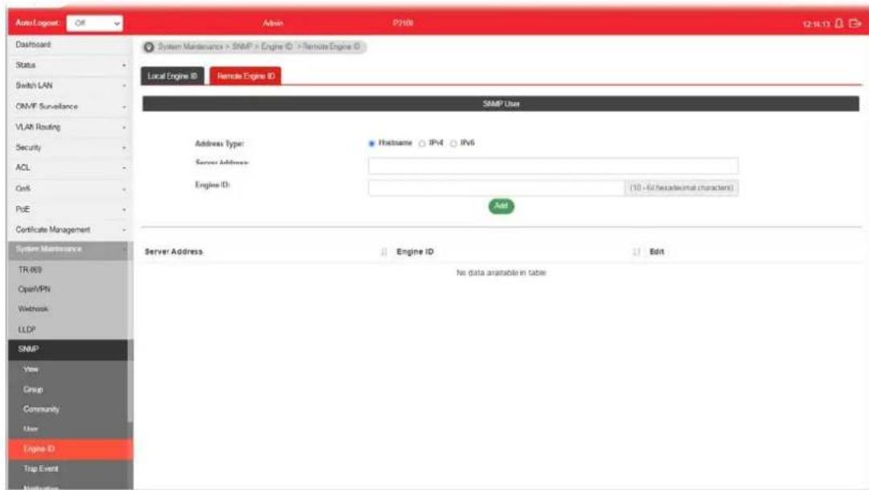Expand the Status menu
This screenshot has width=869, height=490.
70,65
